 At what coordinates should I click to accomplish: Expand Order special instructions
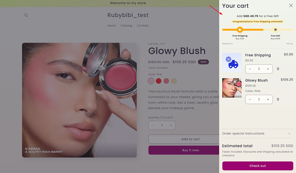tap(257, 133)
